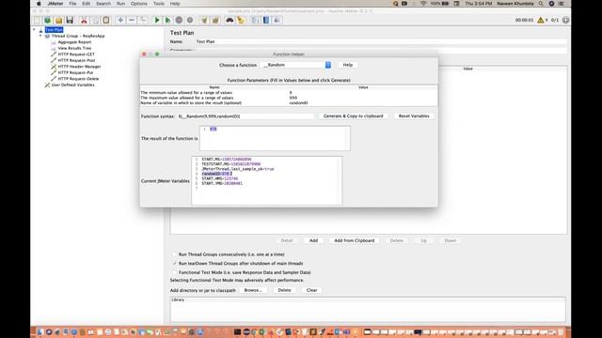Screen dimensions: 602x338
Task: Click the Wi-Fi icon in menu bar
Action: (x=423, y=4)
